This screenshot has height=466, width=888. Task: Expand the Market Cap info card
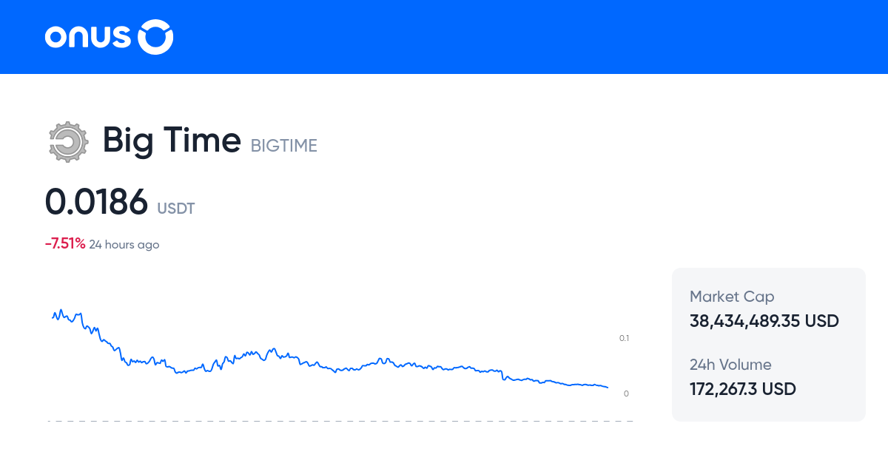pyautogui.click(x=768, y=309)
